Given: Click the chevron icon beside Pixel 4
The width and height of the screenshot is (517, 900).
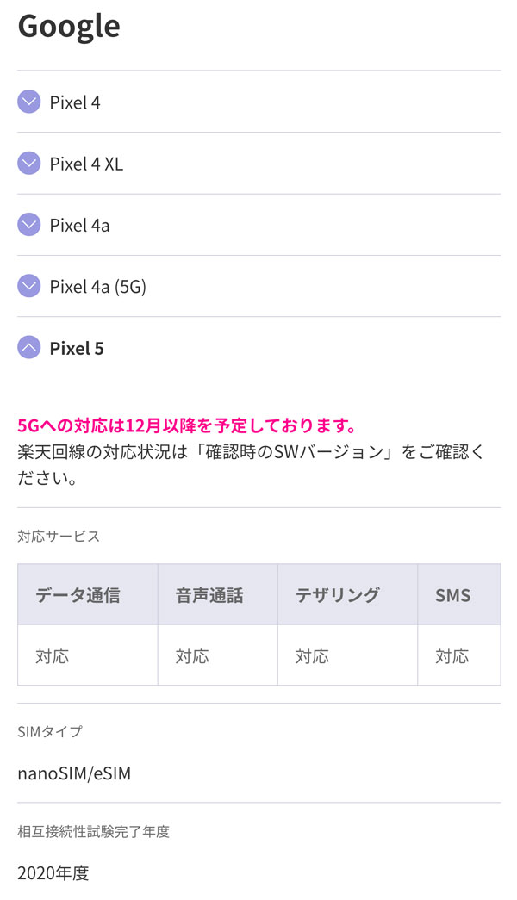Looking at the screenshot, I should coord(29,102).
